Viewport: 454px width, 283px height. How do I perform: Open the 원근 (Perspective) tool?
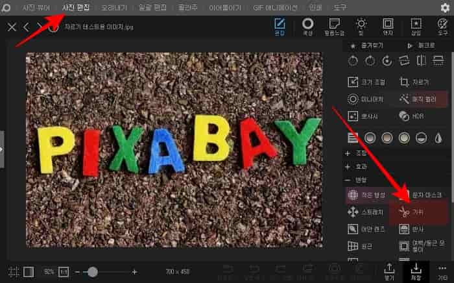360,247
